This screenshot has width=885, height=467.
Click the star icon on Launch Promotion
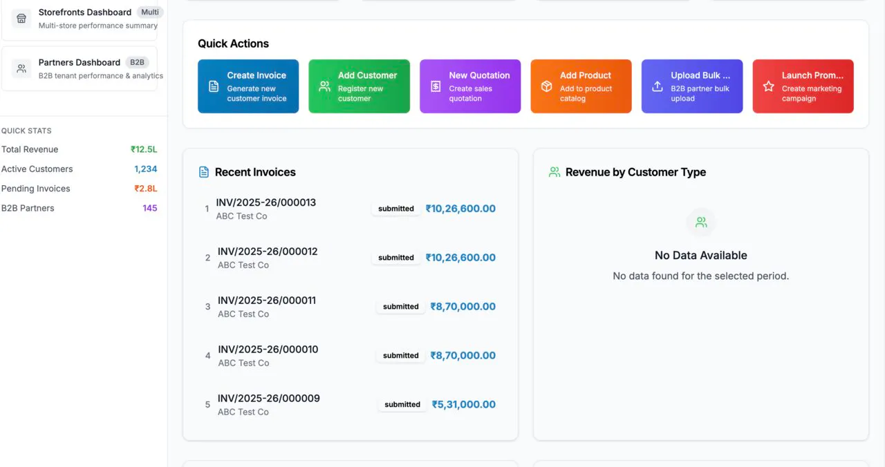click(768, 86)
